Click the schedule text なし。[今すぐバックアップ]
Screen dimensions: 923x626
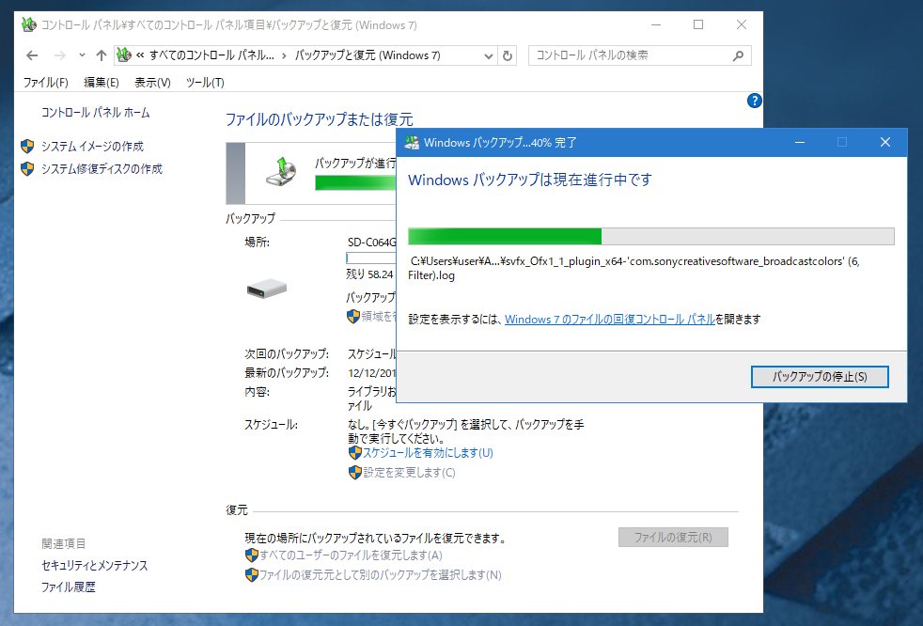pyautogui.click(x=465, y=431)
